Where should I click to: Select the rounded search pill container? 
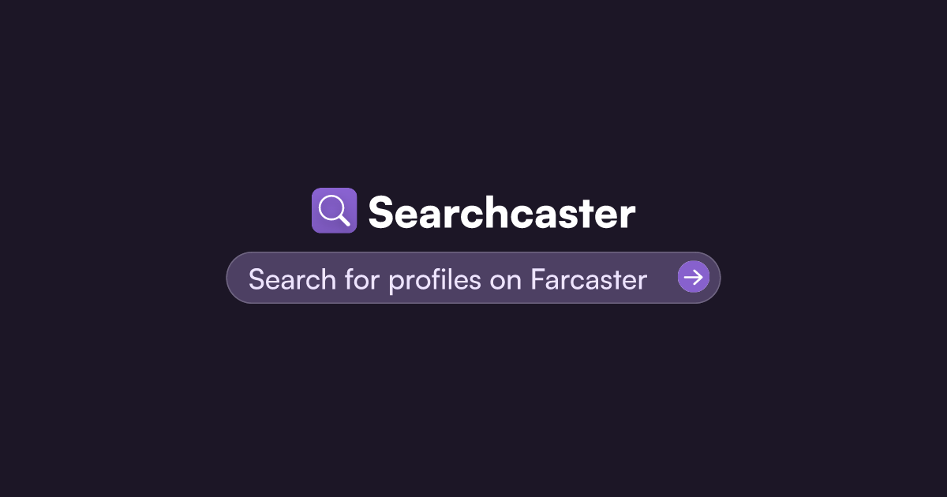473,278
